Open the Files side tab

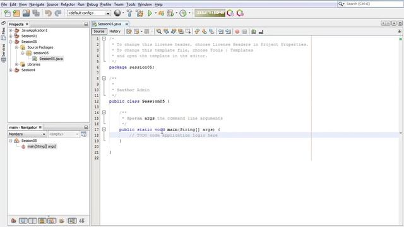tap(3, 33)
